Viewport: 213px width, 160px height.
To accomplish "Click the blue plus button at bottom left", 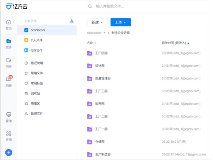I will point(9,153).
